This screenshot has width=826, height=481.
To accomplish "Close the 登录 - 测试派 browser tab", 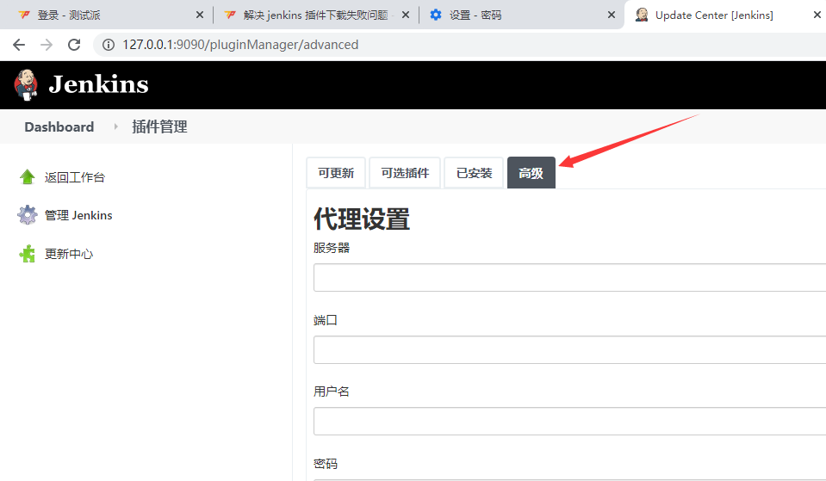I will coord(200,15).
